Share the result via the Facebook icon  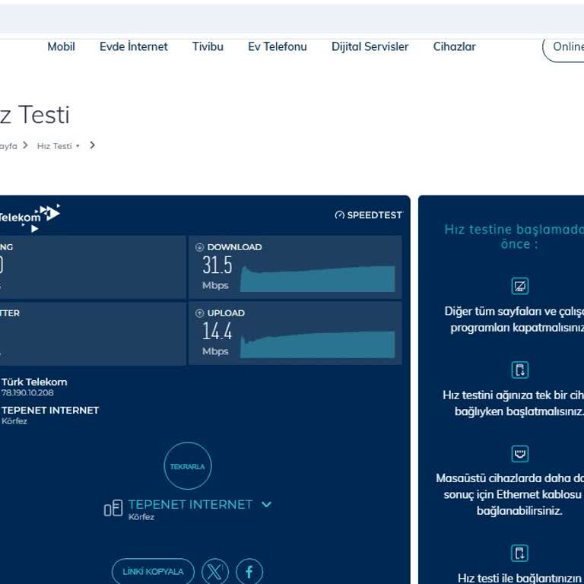(x=249, y=571)
